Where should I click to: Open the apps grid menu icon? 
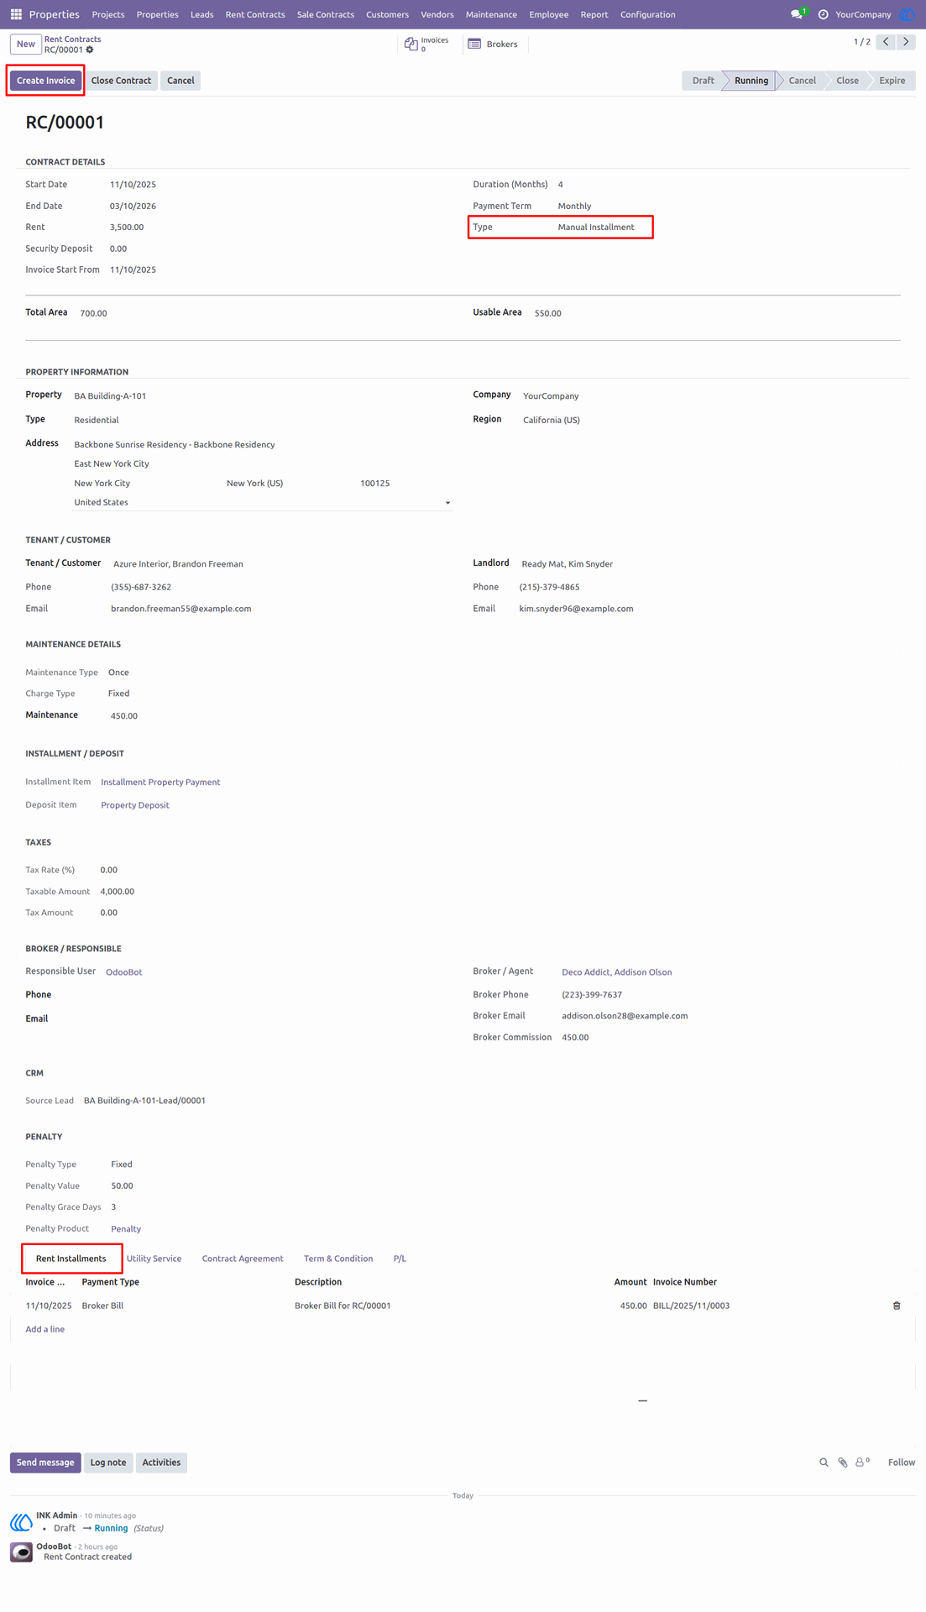(16, 14)
